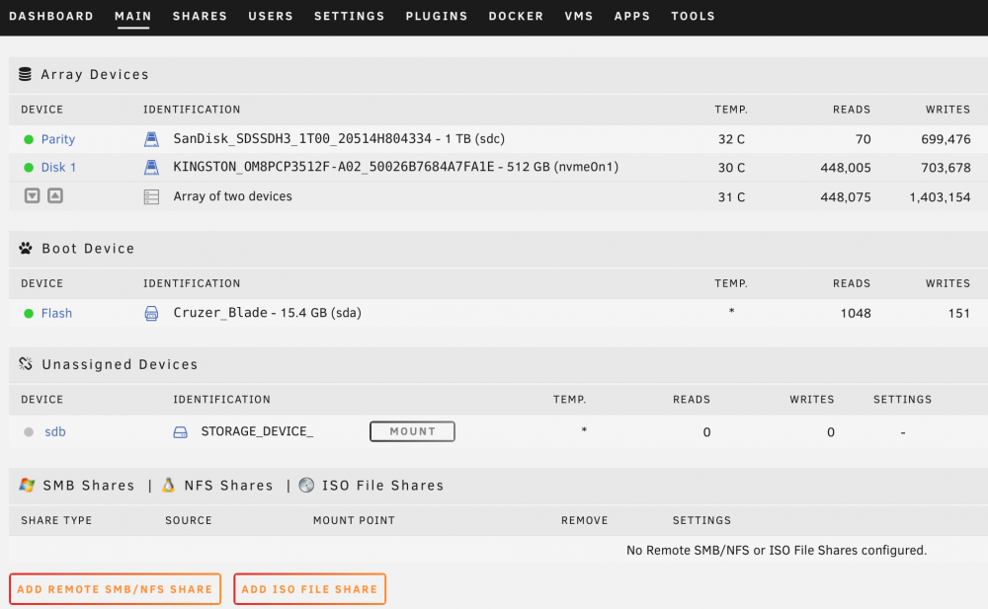
Task: Click the Disk 1 green status dot
Action: [x=29, y=168]
